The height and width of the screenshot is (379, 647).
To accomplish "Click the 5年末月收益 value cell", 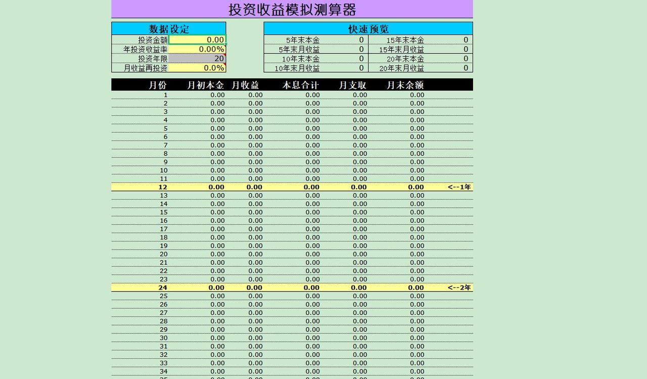I will tap(361, 49).
